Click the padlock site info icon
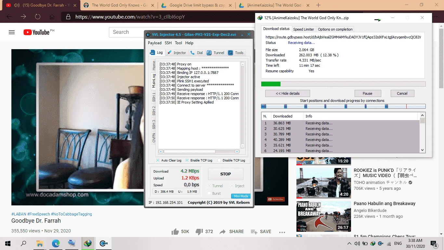This screenshot has width=444, height=250. click(68, 17)
